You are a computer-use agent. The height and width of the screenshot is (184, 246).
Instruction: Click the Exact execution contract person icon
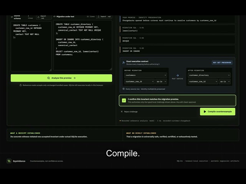[124, 62]
